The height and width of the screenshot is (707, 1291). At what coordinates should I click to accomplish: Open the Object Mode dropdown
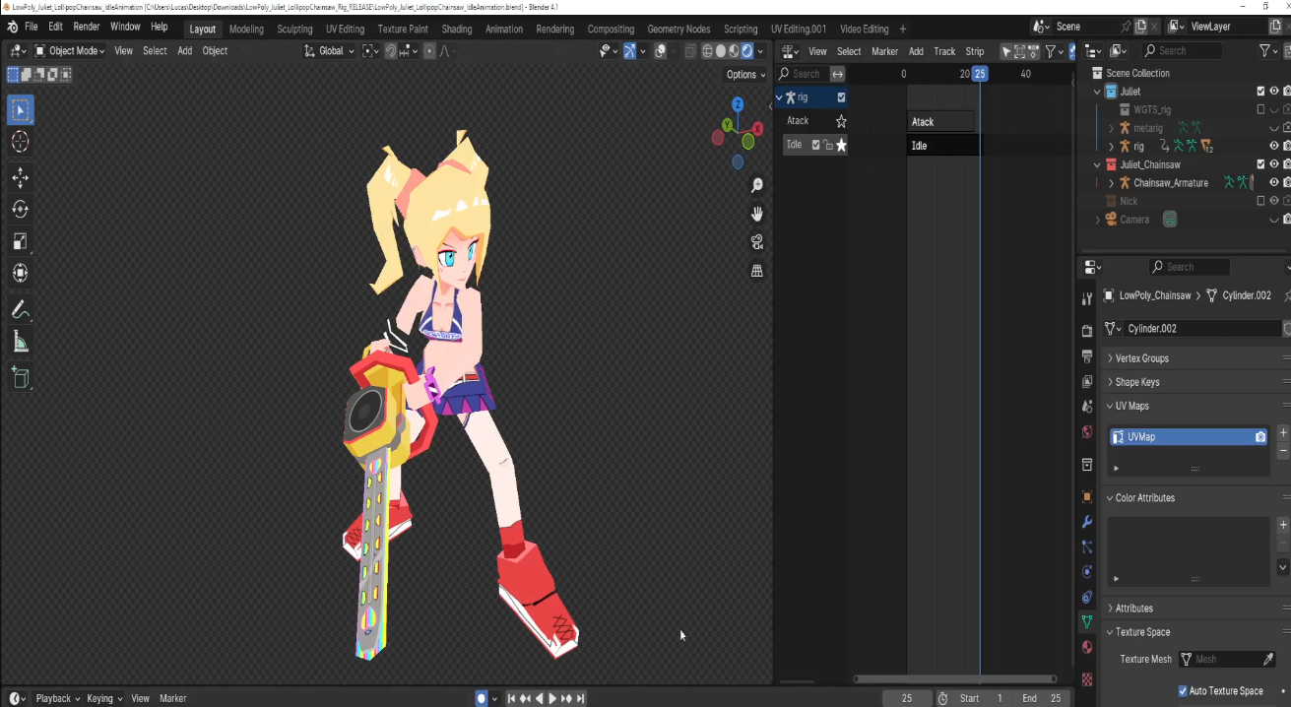[x=70, y=51]
